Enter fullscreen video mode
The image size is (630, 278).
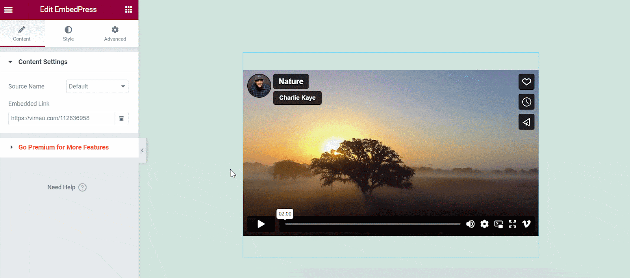[512, 224]
